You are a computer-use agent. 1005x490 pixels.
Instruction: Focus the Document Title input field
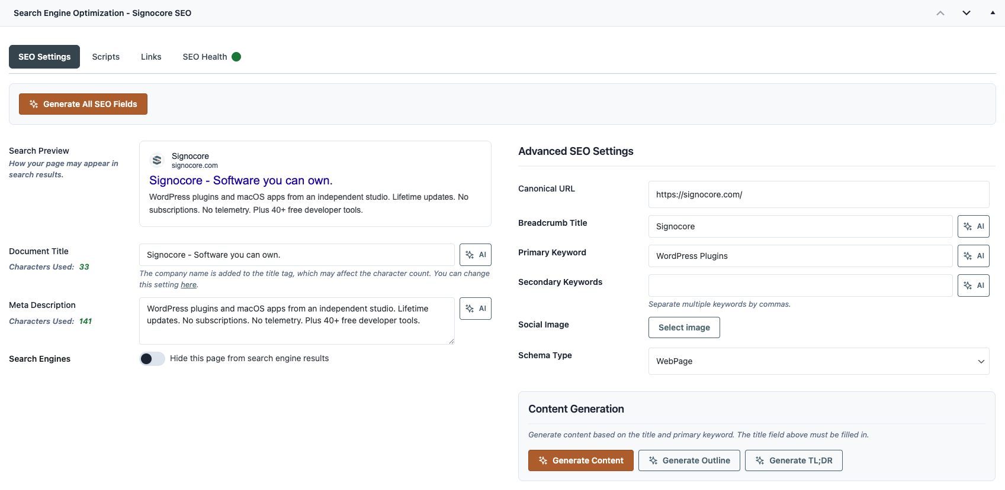[x=297, y=255]
